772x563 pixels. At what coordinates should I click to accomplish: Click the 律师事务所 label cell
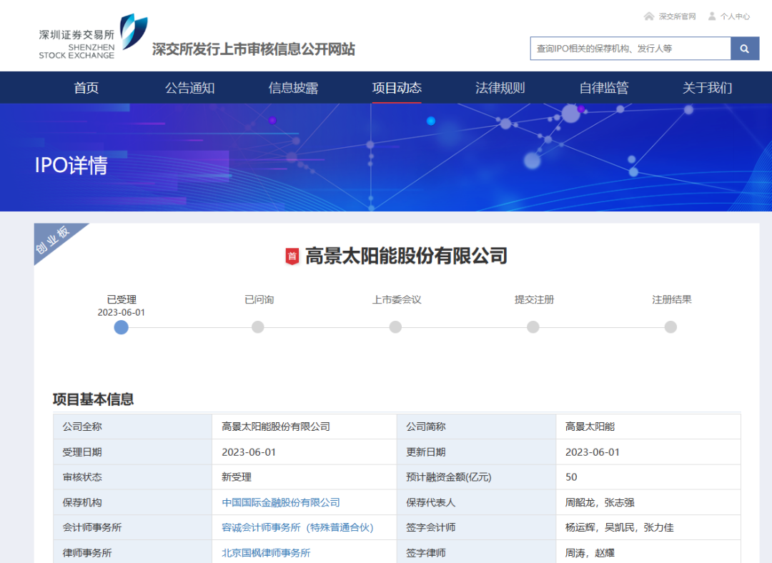pos(132,553)
